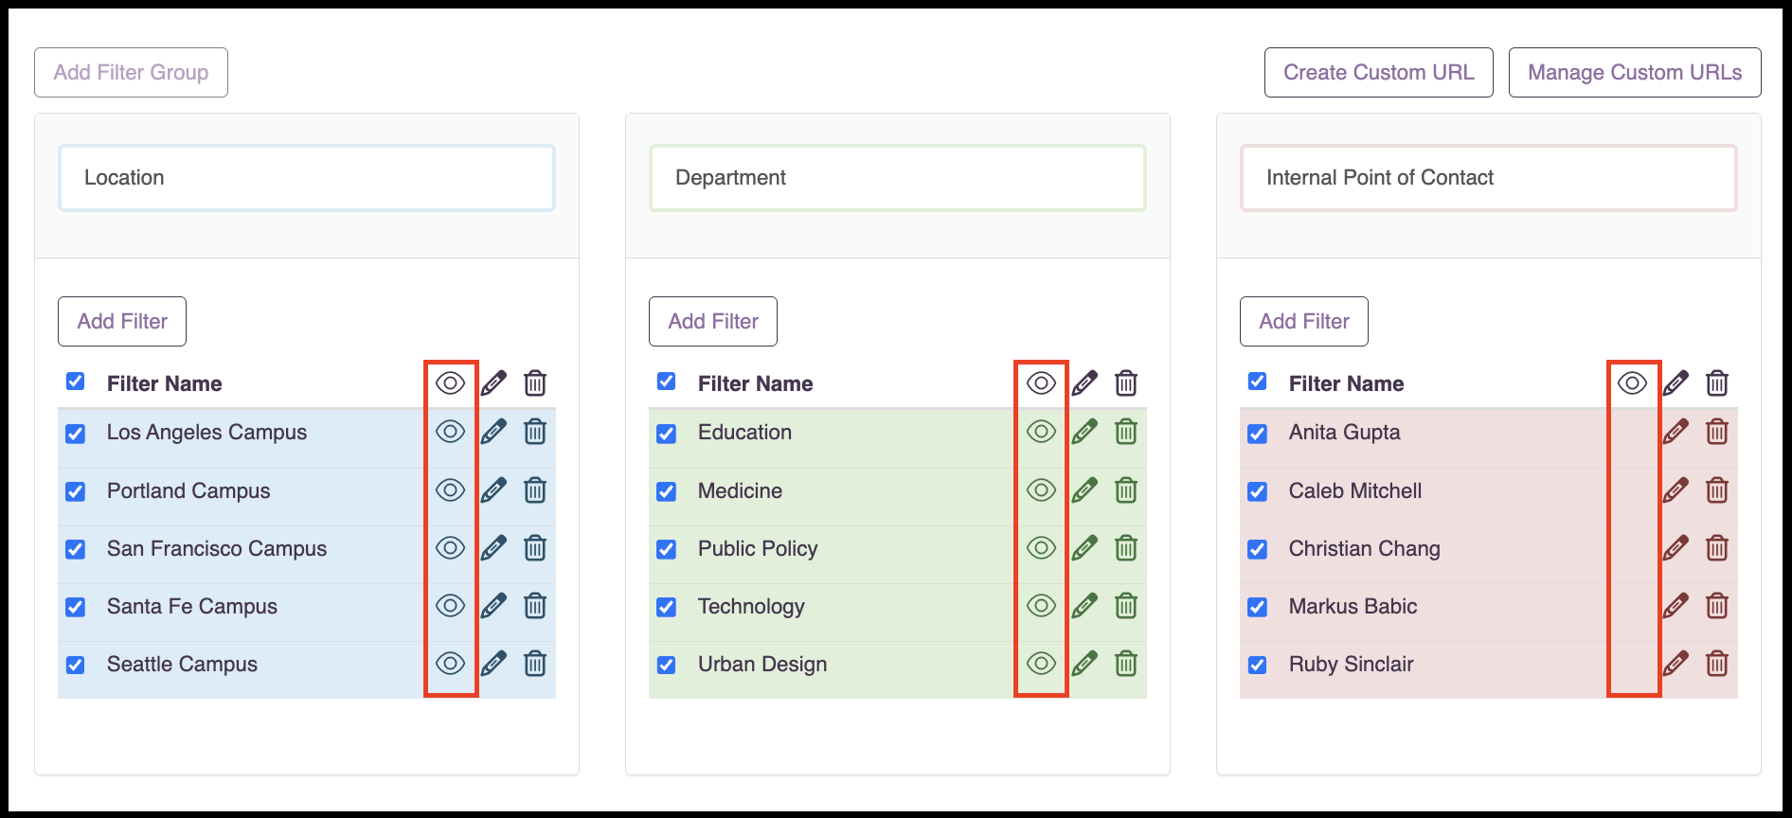Image resolution: width=1792 pixels, height=818 pixels.
Task: Edit the Medicine filter
Action: coord(1084,490)
